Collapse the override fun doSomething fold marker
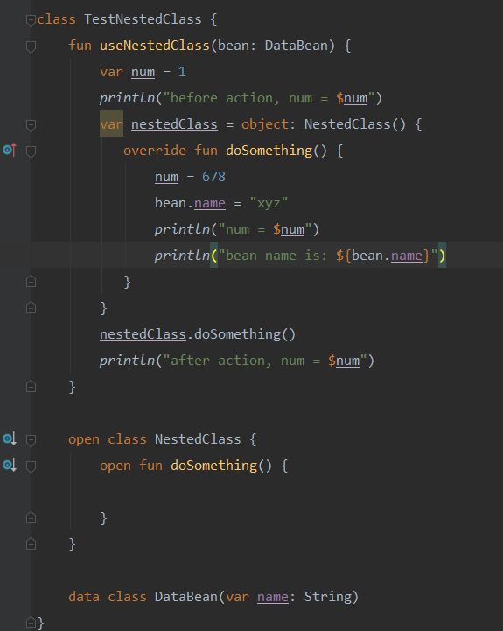Screen dimensions: 503x631 (x=31, y=151)
